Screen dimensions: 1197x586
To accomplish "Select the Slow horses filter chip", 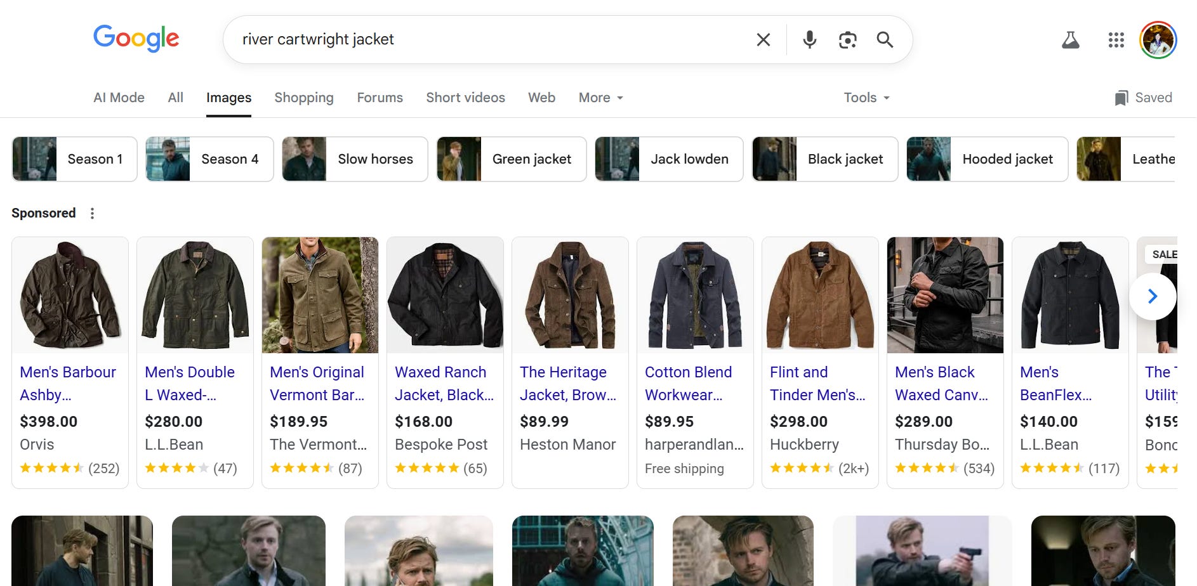I will 355,159.
